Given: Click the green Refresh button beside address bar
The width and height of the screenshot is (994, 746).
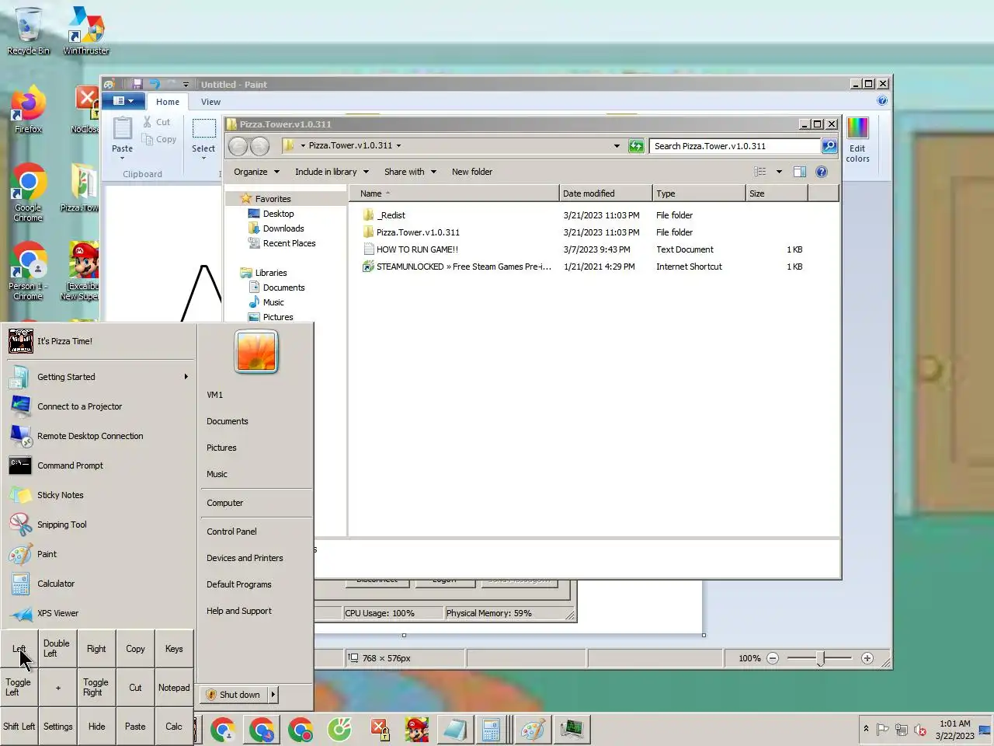Looking at the screenshot, I should click(636, 145).
